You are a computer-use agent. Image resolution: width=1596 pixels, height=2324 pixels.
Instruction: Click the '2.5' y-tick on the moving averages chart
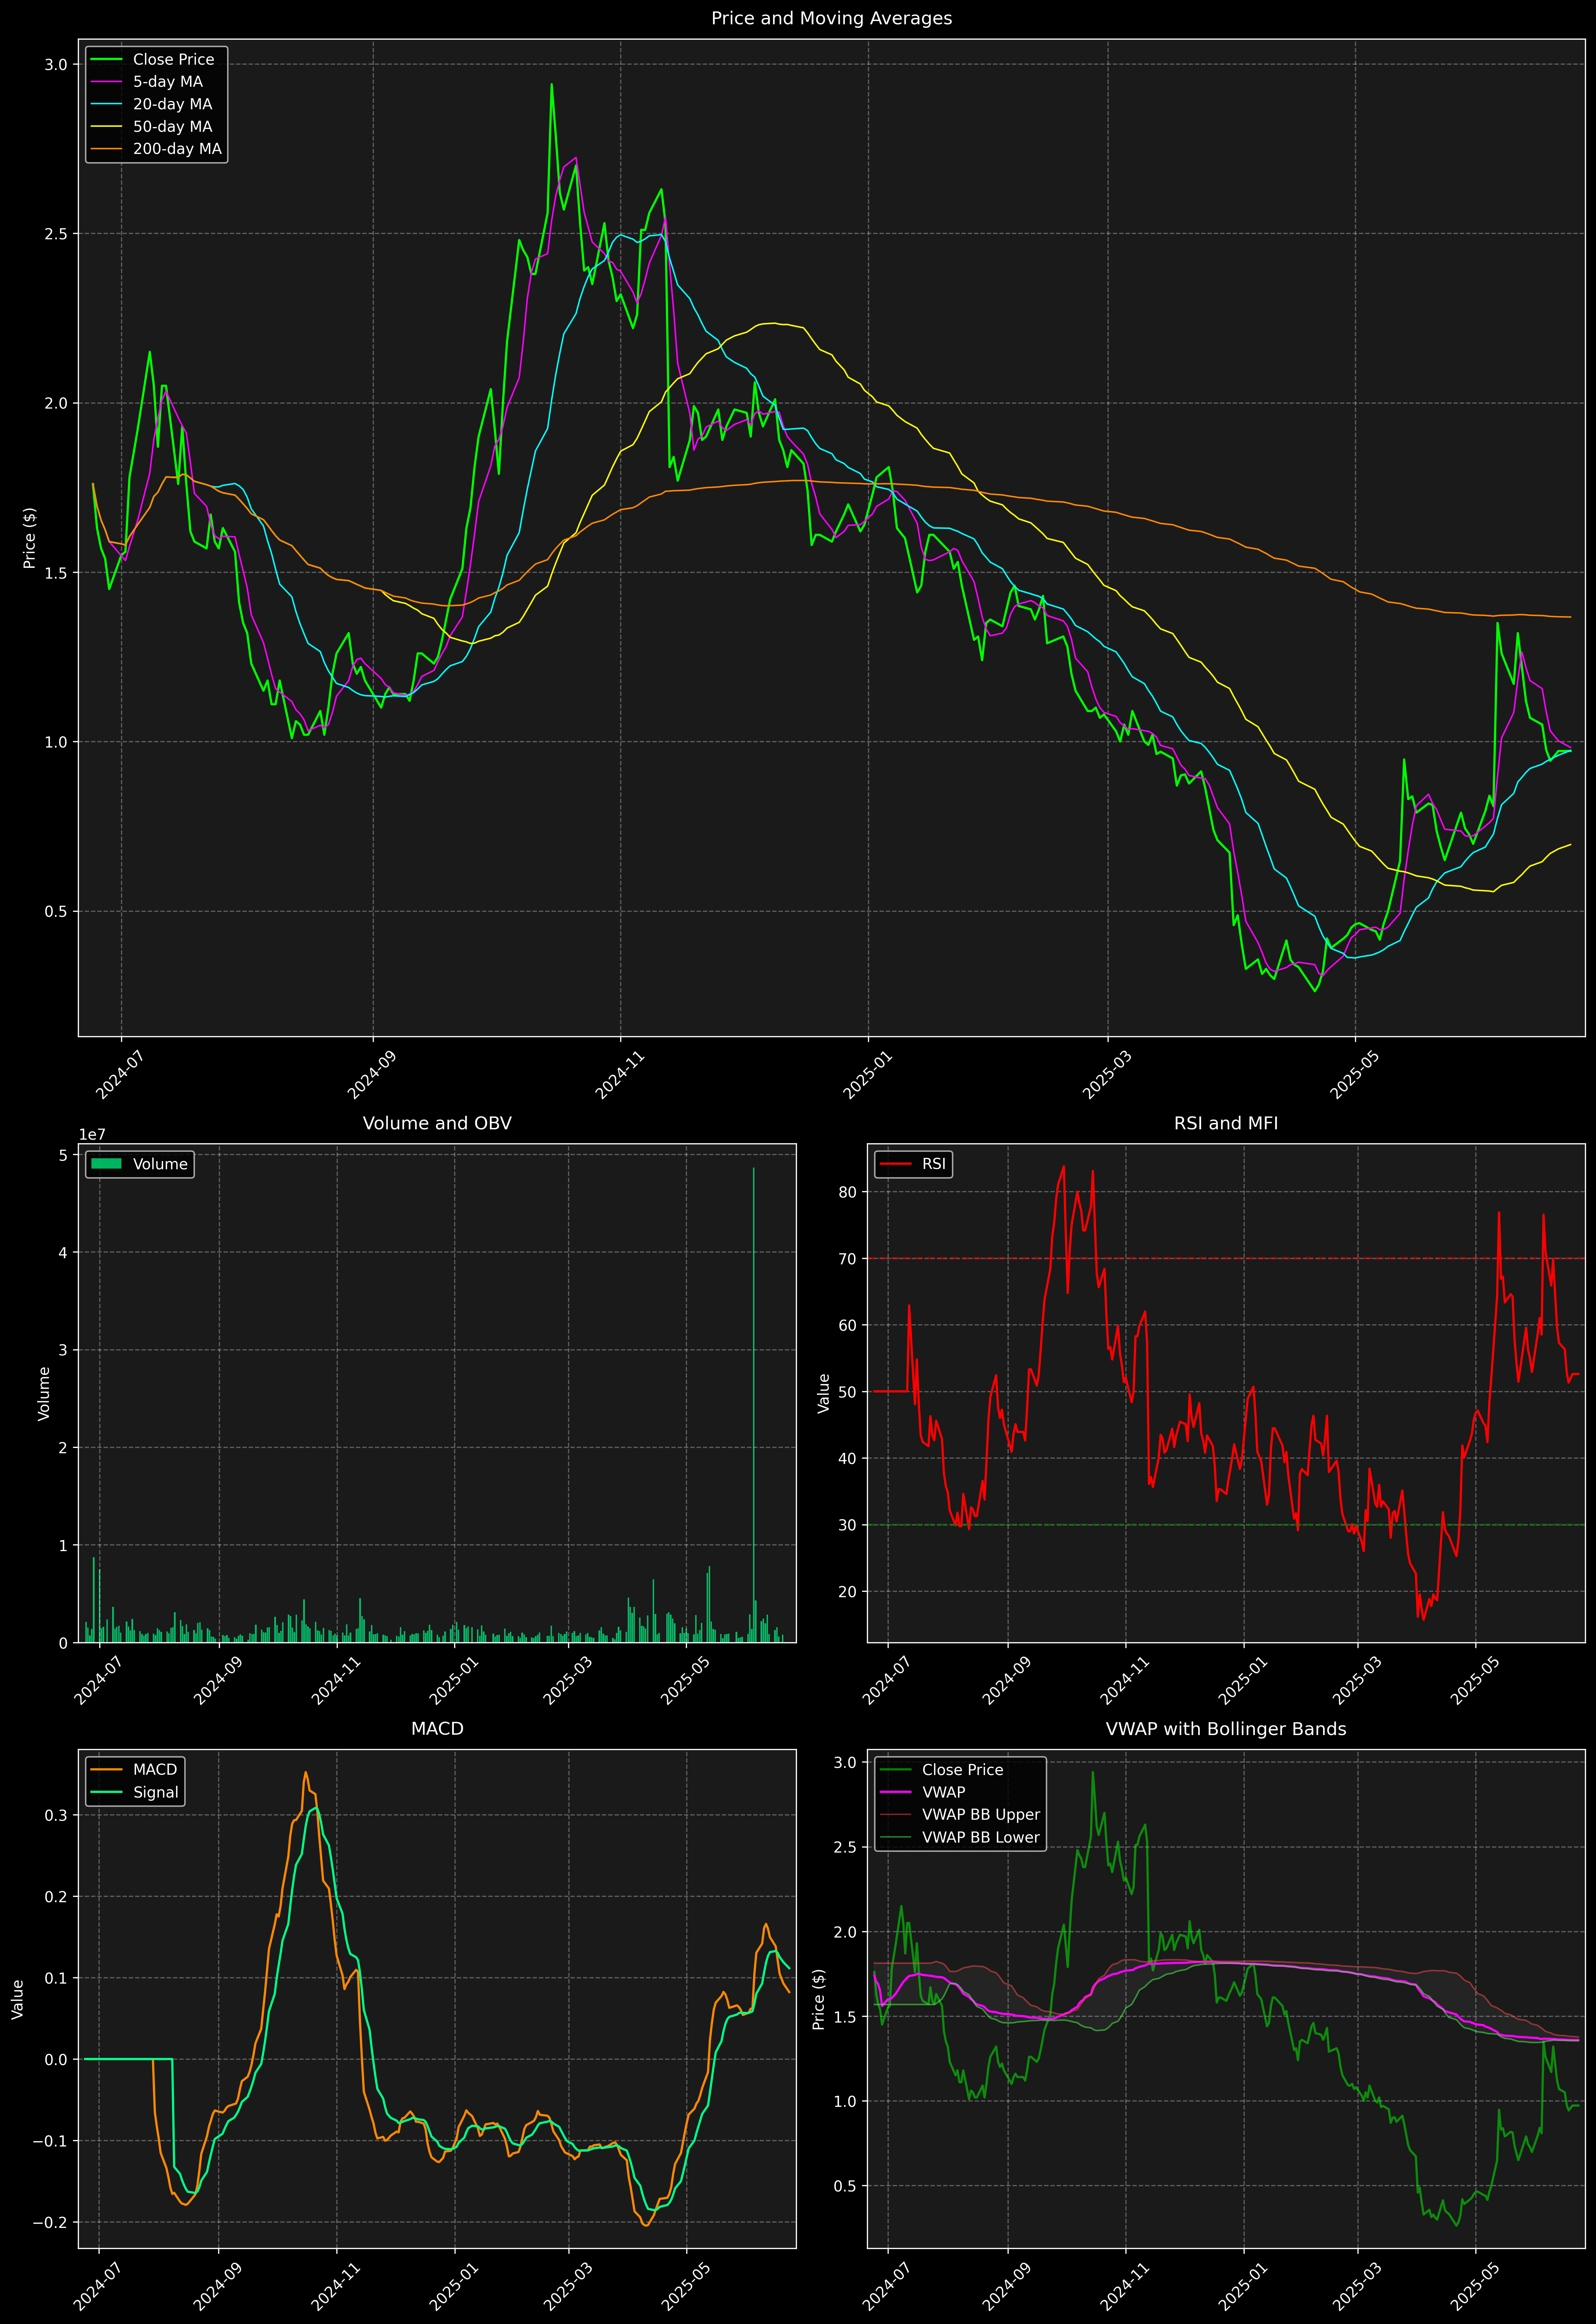[x=56, y=234]
